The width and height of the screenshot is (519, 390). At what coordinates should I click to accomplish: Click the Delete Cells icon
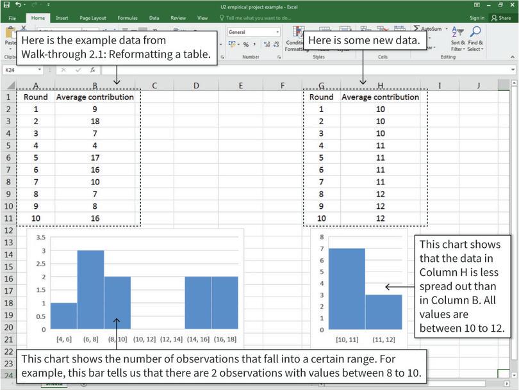(x=380, y=28)
